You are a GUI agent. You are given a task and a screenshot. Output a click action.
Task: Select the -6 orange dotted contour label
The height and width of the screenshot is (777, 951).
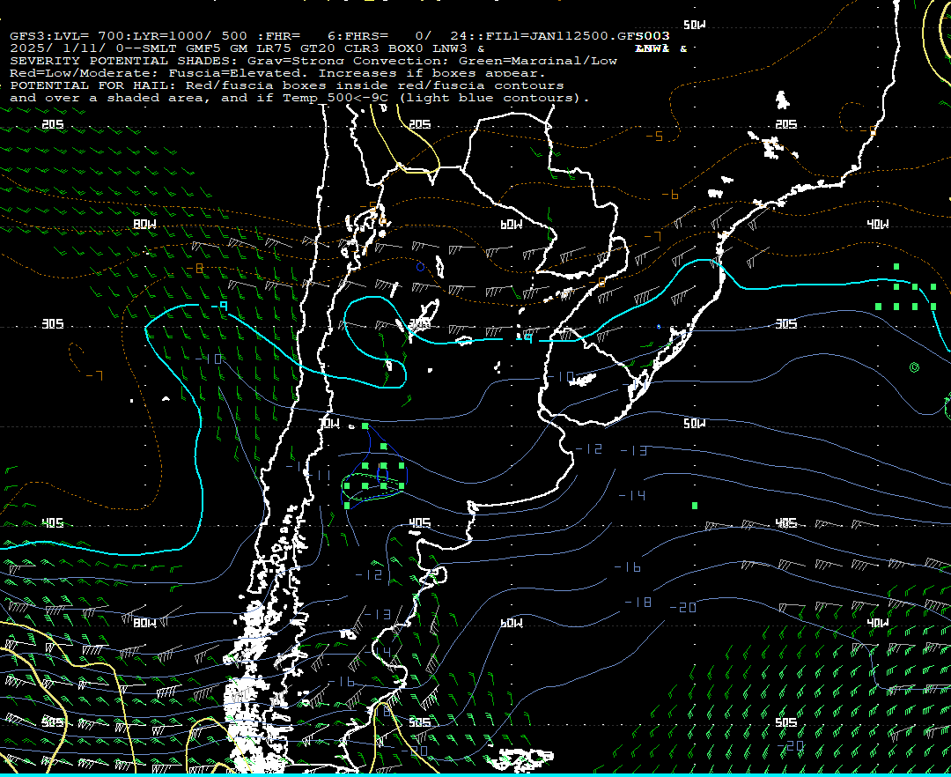(670, 195)
